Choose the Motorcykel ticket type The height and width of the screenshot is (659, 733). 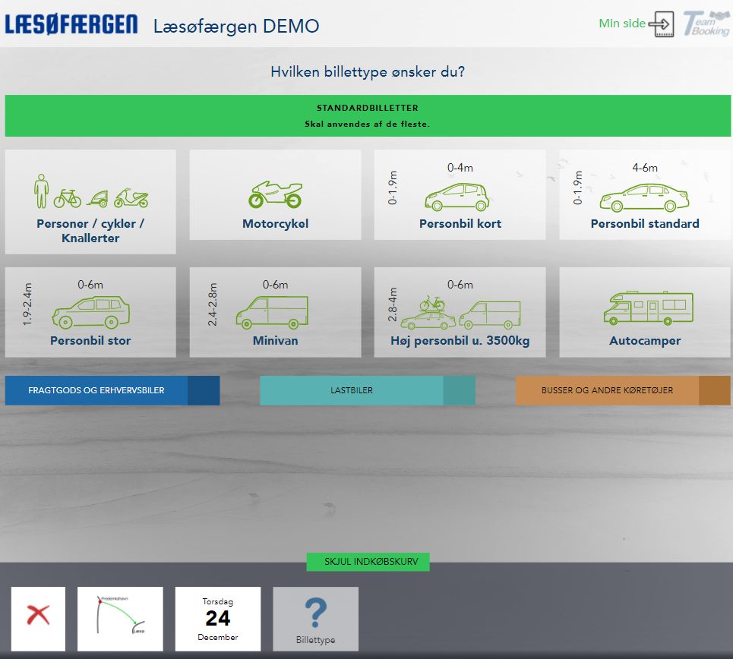click(275, 195)
